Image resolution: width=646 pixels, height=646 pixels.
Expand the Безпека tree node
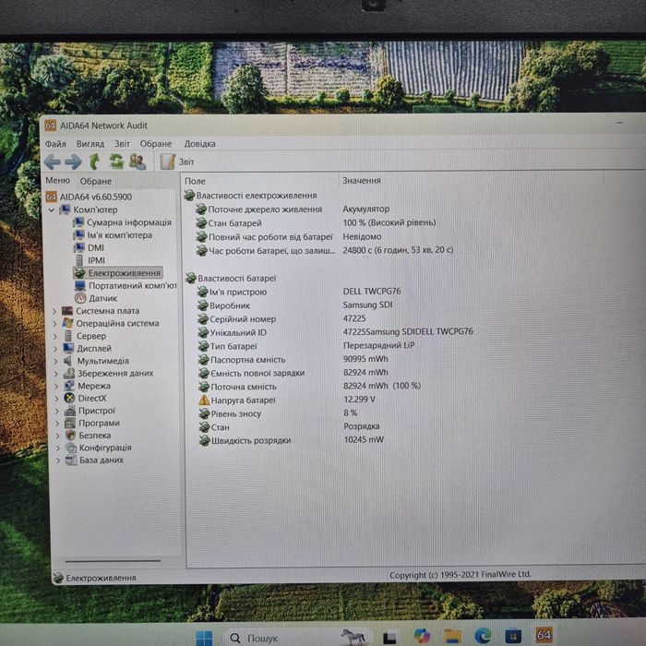point(57,436)
